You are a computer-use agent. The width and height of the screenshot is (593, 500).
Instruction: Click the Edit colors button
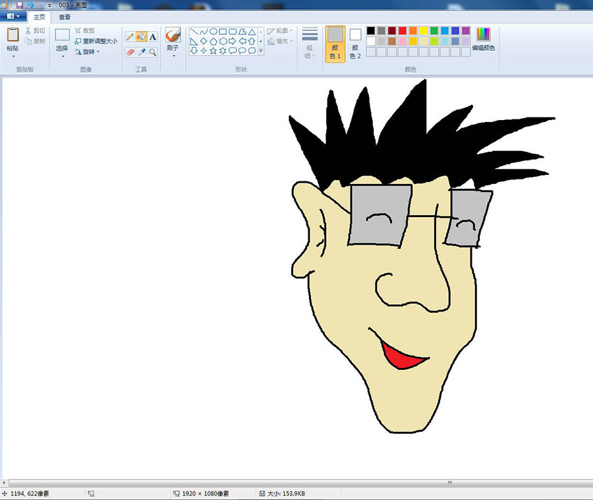(484, 40)
